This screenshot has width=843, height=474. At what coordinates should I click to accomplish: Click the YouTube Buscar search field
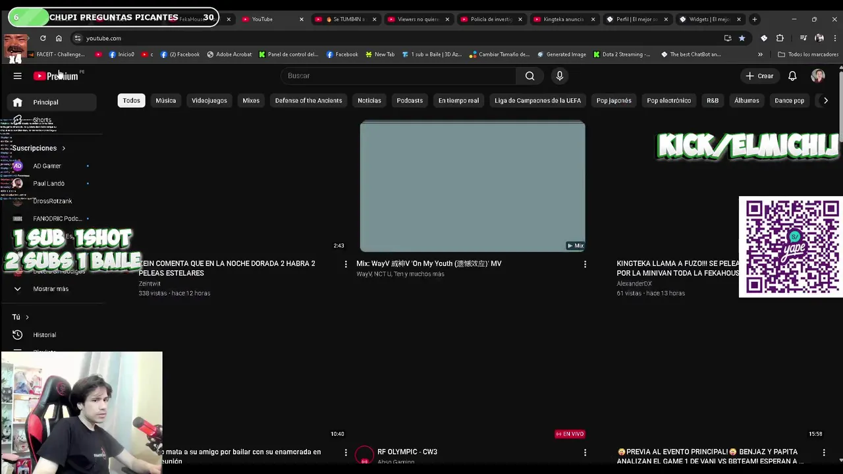click(398, 76)
